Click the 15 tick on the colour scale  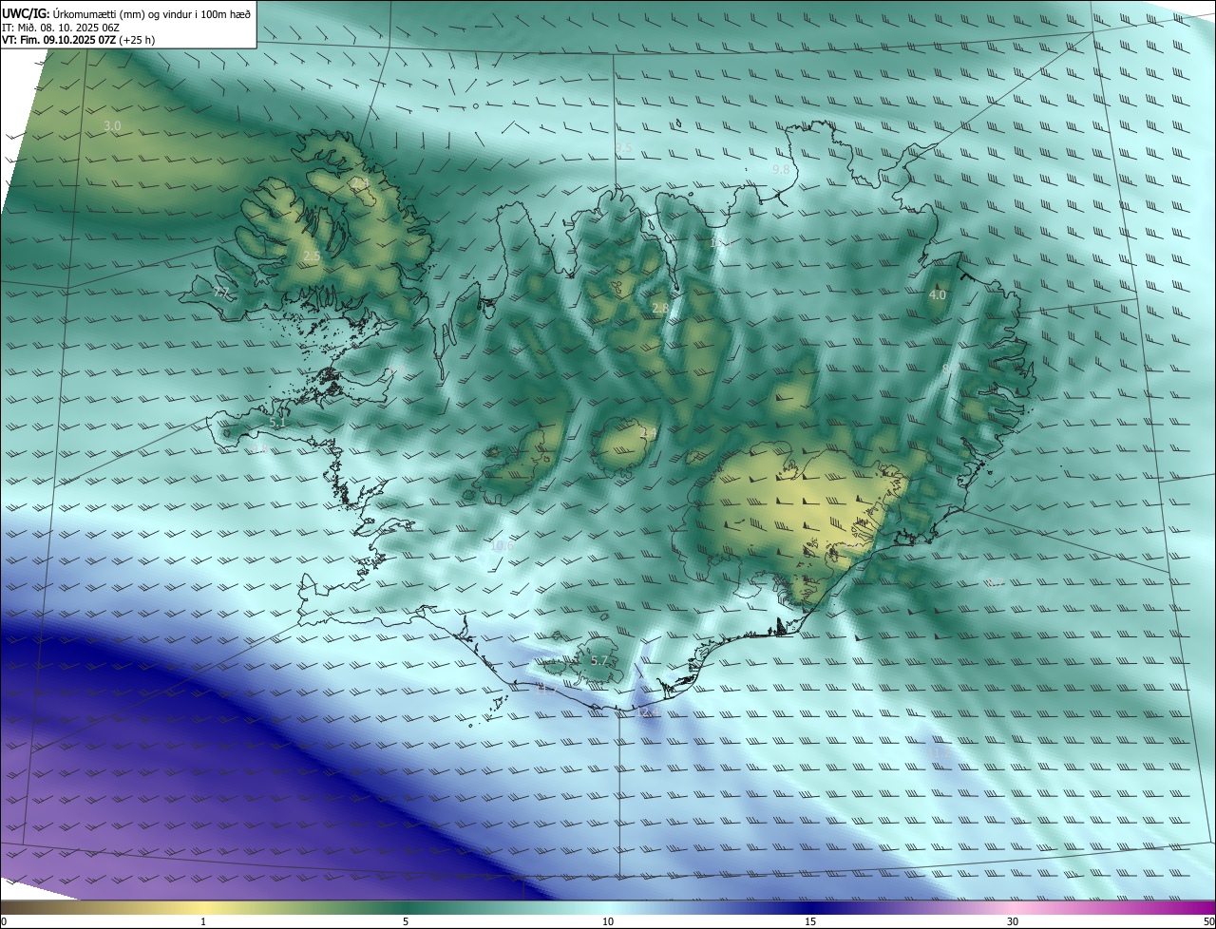[x=810, y=921]
